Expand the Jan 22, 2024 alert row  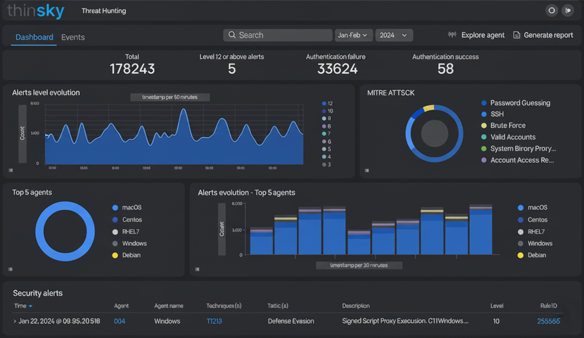[15, 321]
